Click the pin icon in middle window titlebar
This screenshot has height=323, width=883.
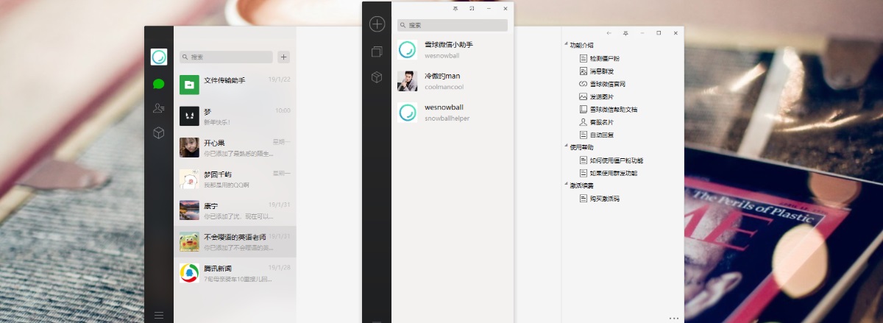(455, 8)
